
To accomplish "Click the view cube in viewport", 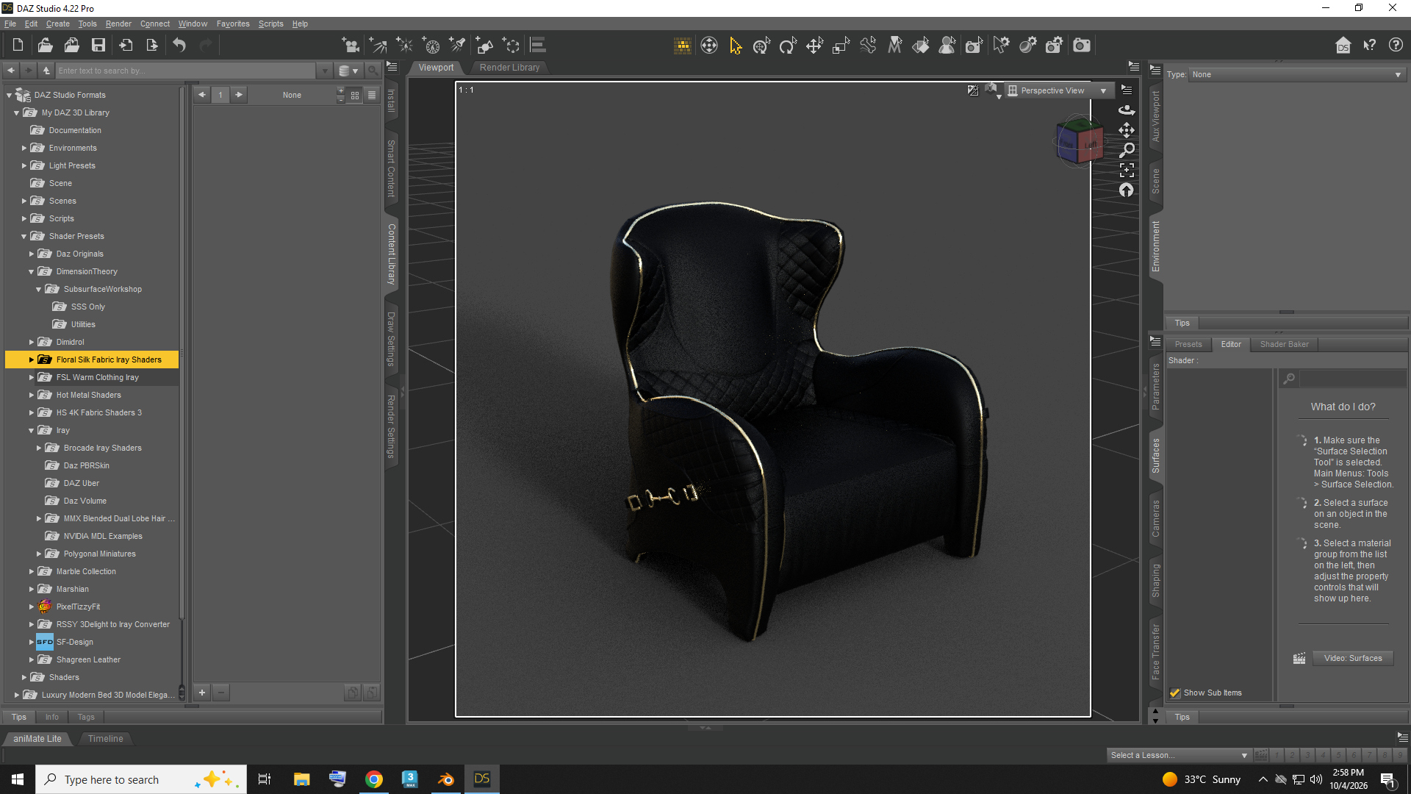I will pos(1079,141).
